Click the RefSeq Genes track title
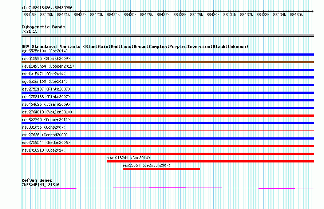324x209 pixels. click(x=37, y=180)
